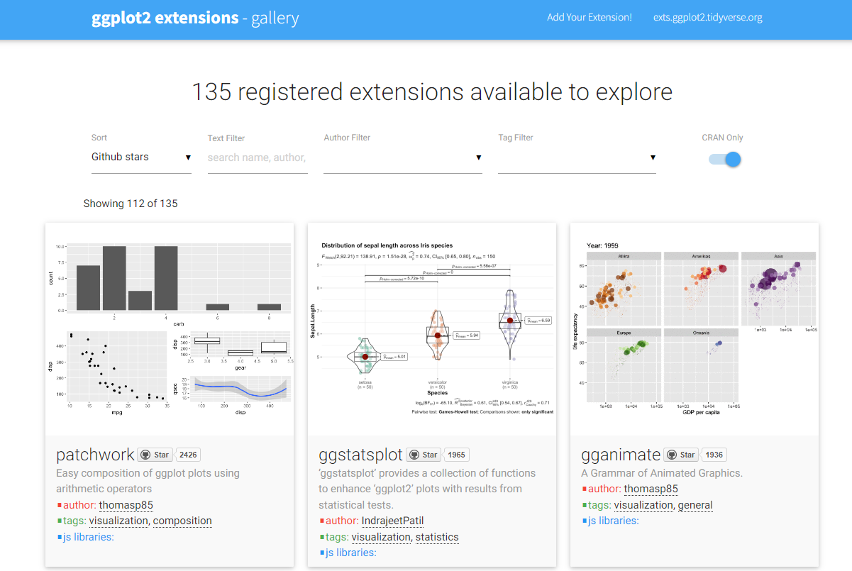Select the statistics tag under ggstatsplot

click(x=437, y=537)
